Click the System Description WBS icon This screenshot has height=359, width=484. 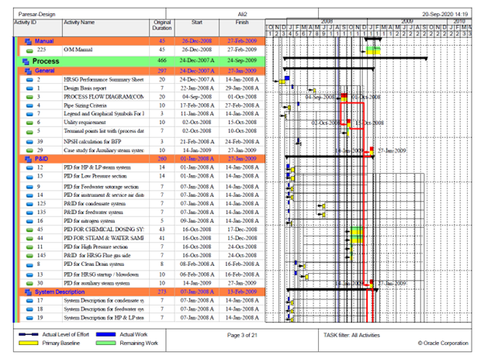tap(29, 292)
